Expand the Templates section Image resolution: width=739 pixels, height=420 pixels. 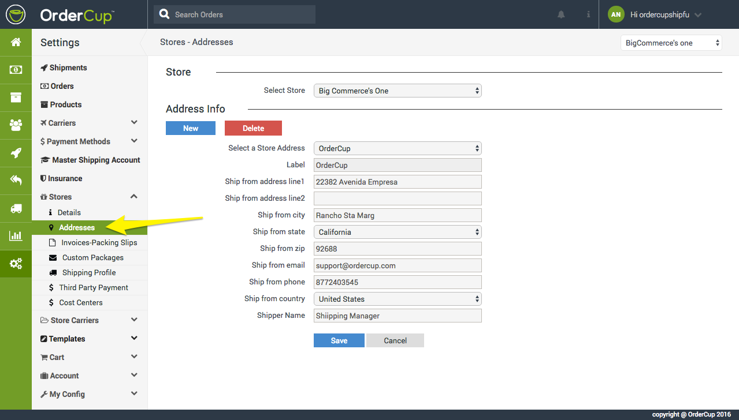[x=134, y=338]
